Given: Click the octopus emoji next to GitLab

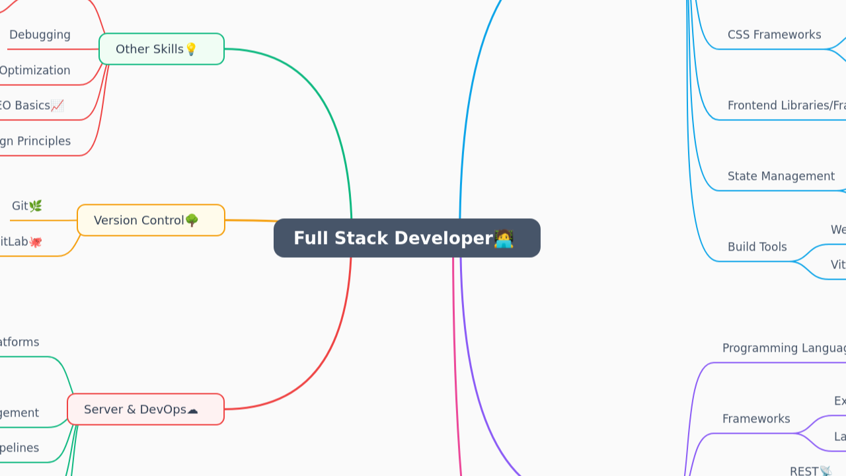Looking at the screenshot, I should [x=36, y=241].
